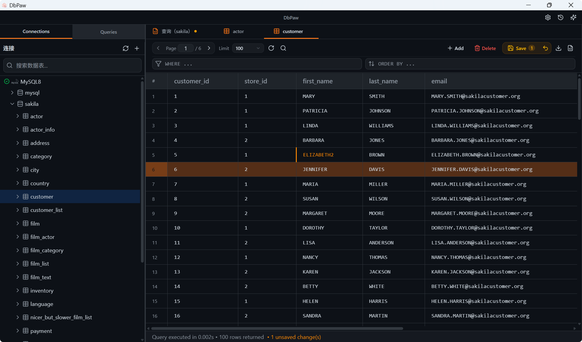
Task: Switch to the actor table tab
Action: click(234, 32)
